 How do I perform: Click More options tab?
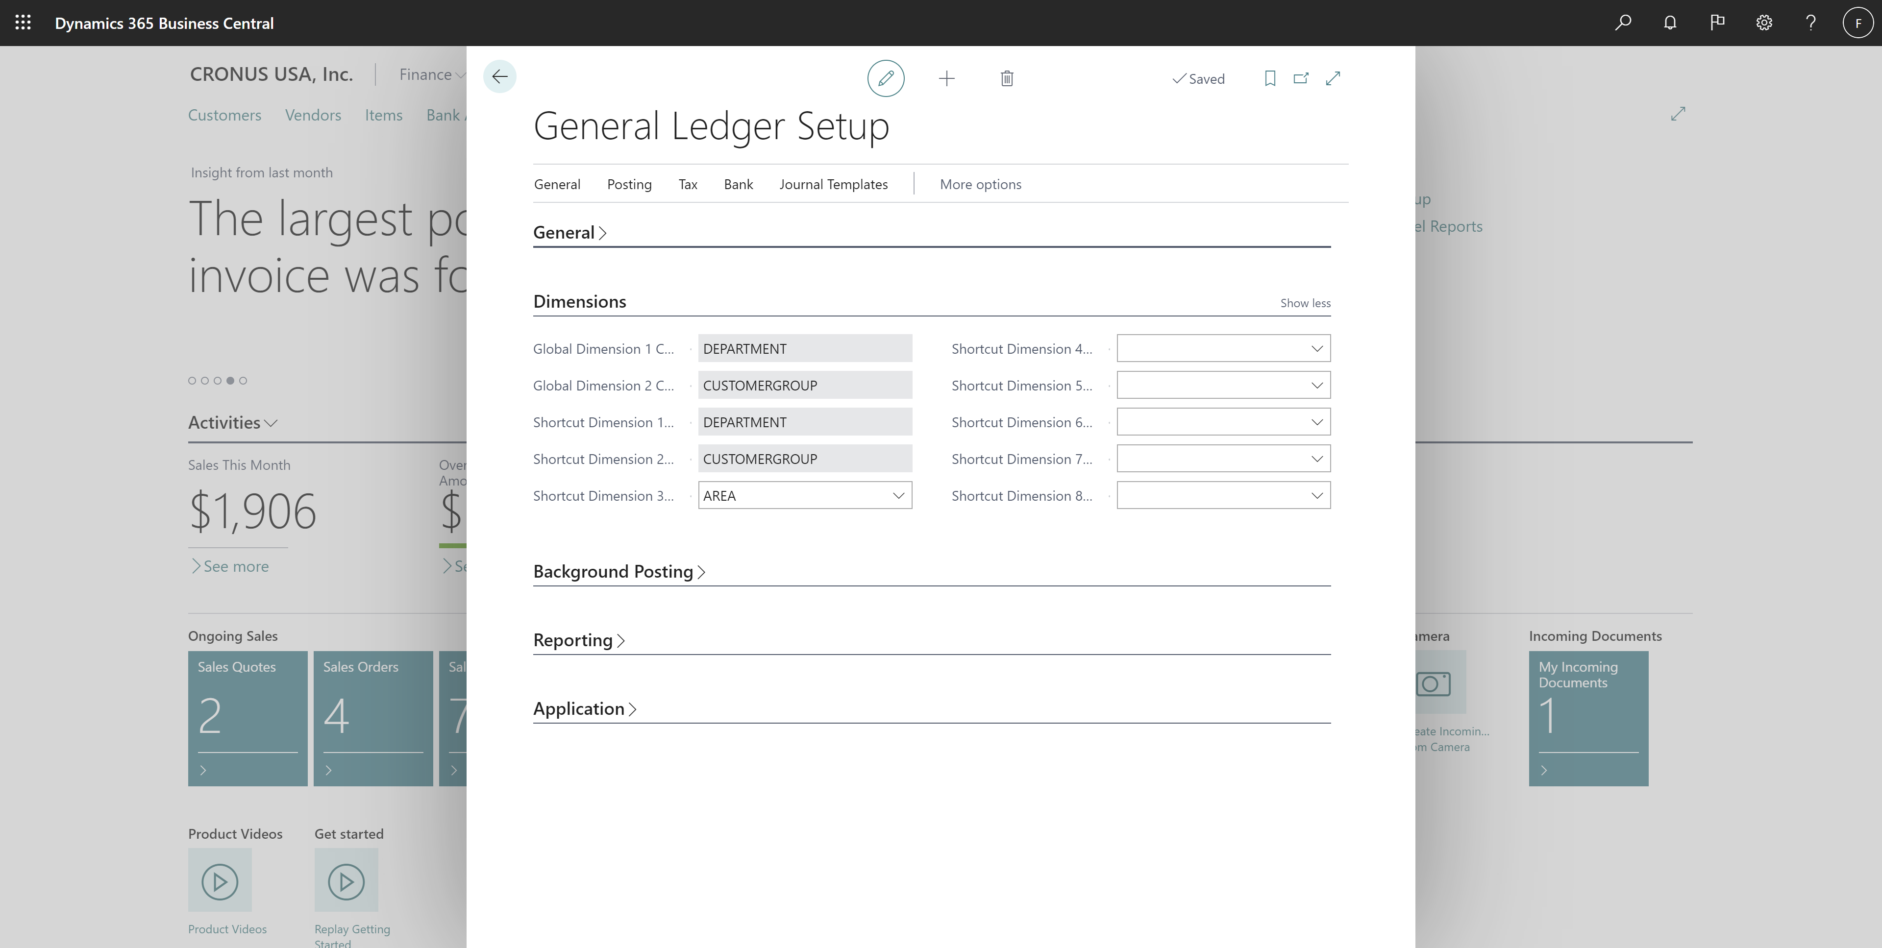click(x=981, y=183)
